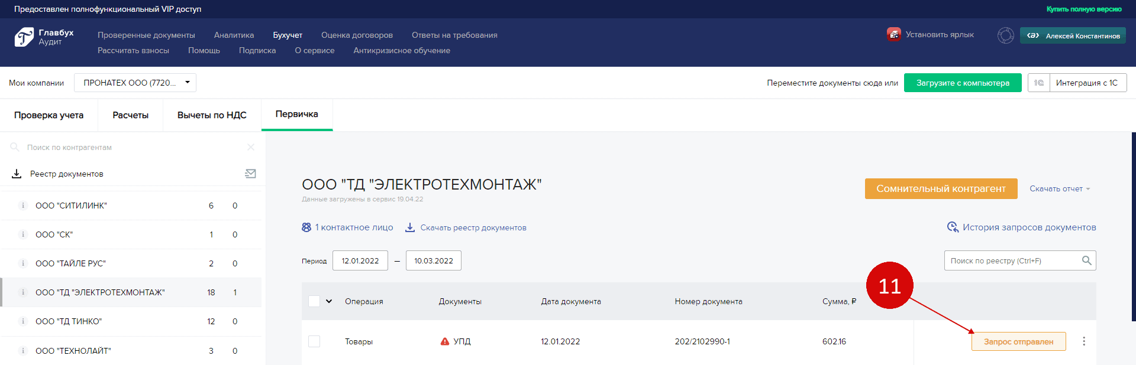Click the info icon beside ООО "СИТИЛИНК"
Image resolution: width=1136 pixels, height=365 pixels.
click(23, 206)
